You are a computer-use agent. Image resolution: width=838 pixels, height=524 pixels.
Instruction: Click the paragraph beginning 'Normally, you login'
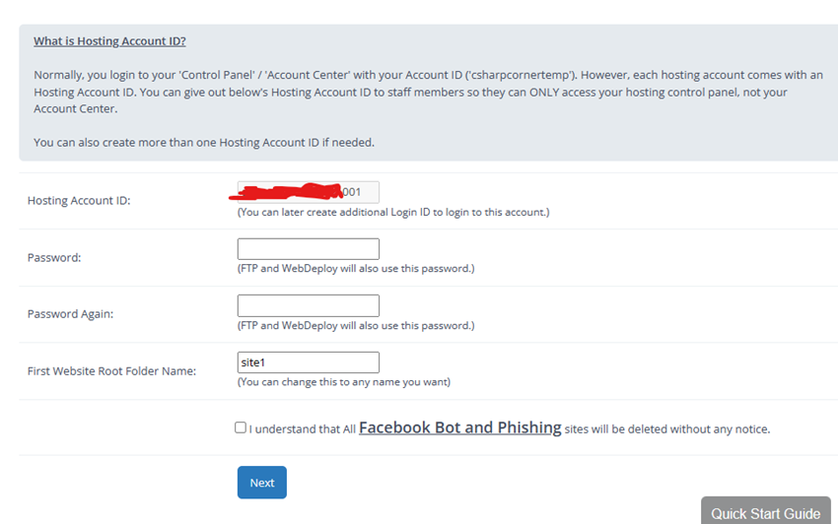(424, 92)
